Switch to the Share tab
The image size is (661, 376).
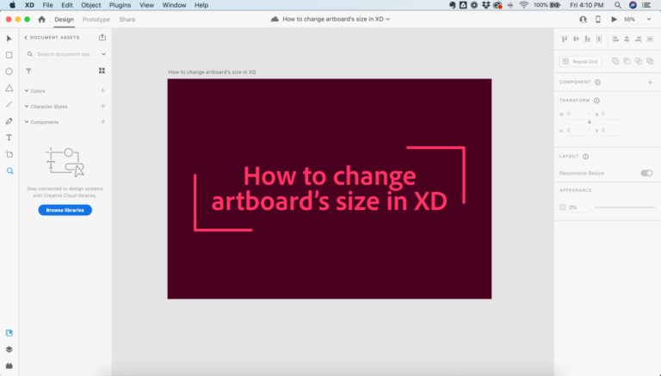[x=127, y=20]
